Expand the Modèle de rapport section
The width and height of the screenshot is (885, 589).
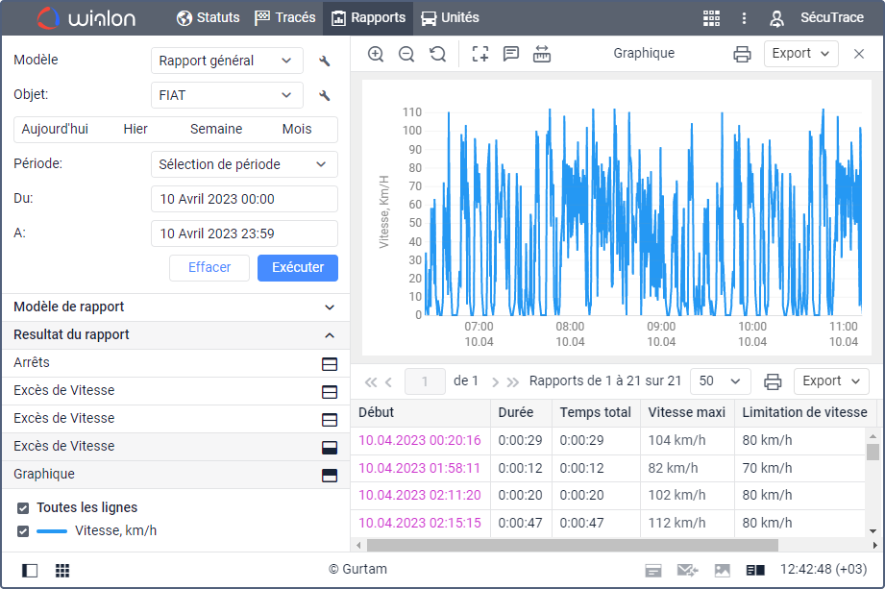click(x=330, y=307)
